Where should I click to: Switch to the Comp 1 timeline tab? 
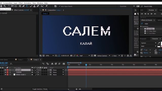21,60
